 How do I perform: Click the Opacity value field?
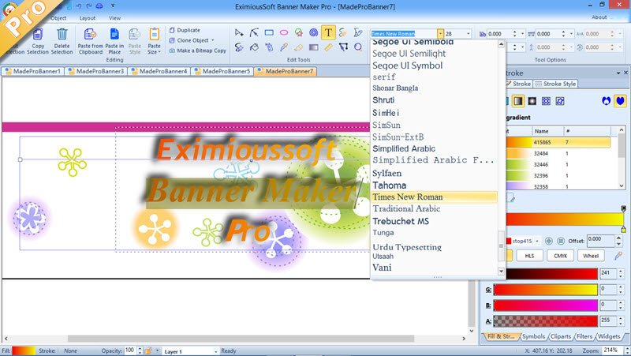[130, 350]
